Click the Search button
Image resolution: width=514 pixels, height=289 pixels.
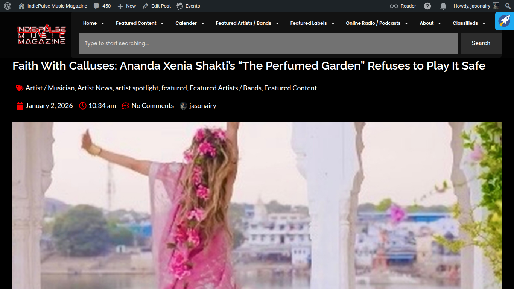point(481,43)
